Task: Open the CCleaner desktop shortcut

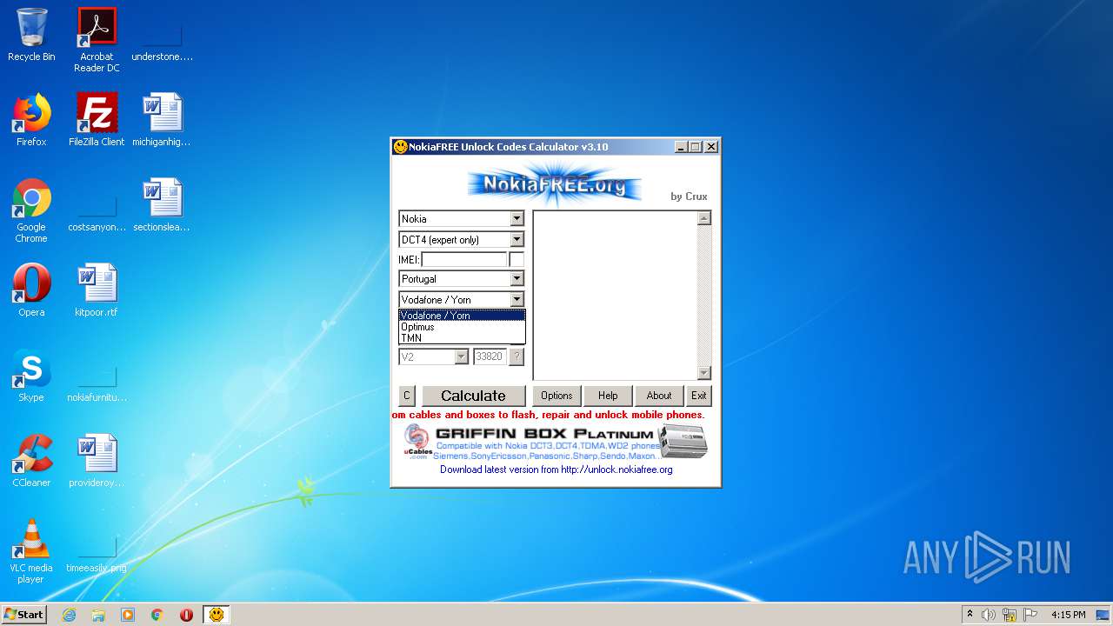Action: pyautogui.click(x=31, y=461)
